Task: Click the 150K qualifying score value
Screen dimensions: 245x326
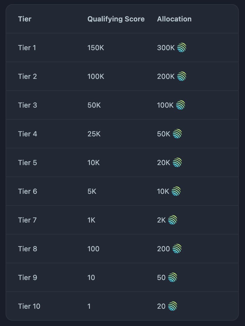Action: [96, 47]
